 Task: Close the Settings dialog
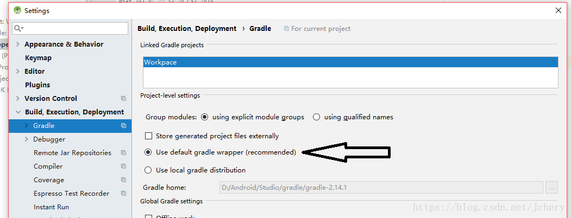559,10
